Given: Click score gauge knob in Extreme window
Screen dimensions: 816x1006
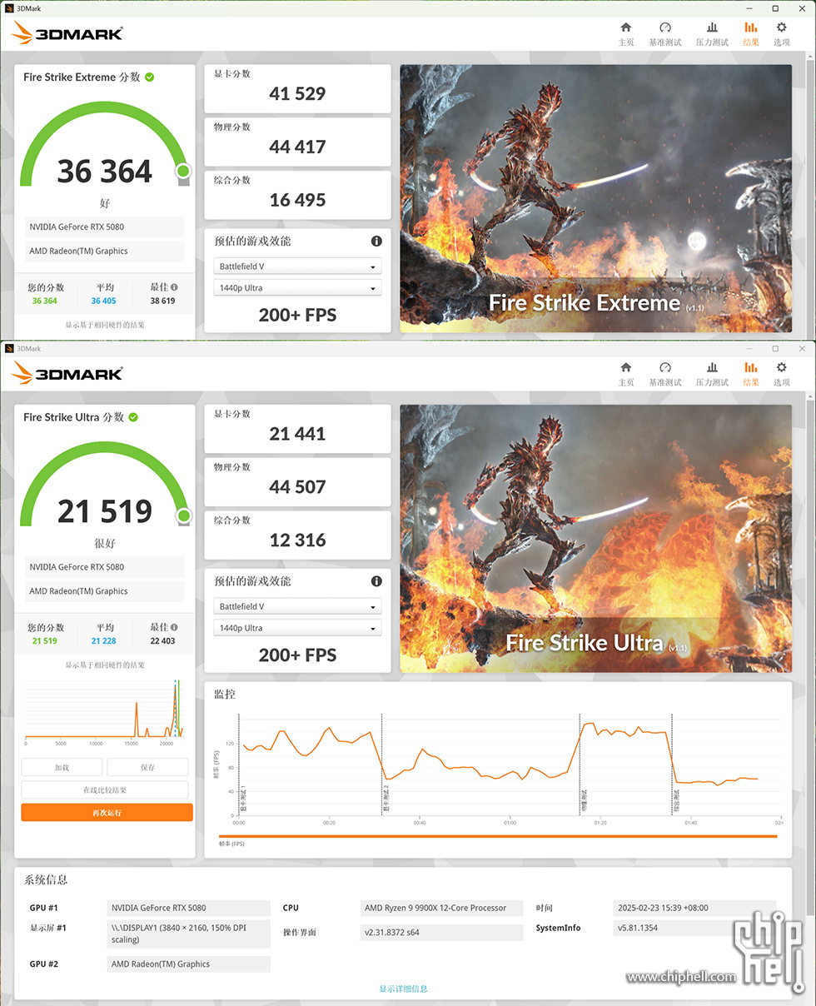Looking at the screenshot, I should [183, 171].
